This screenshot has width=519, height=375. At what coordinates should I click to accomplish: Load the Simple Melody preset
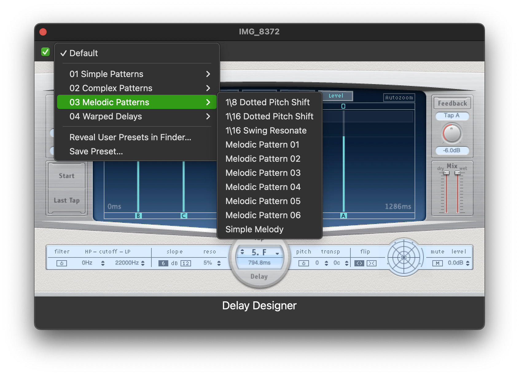coord(270,229)
